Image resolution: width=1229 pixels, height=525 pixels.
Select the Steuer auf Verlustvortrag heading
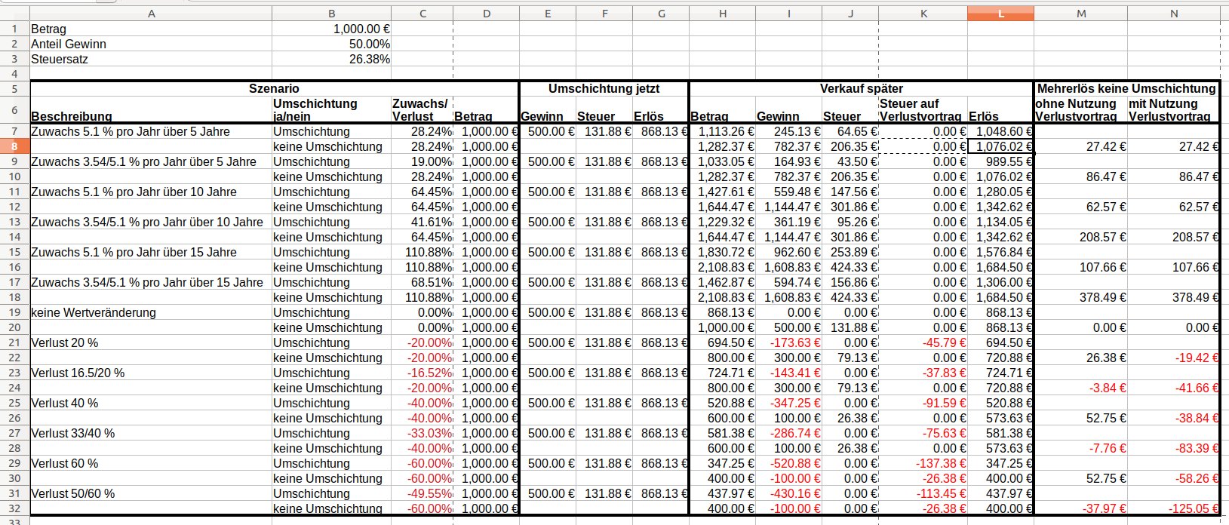tap(923, 109)
